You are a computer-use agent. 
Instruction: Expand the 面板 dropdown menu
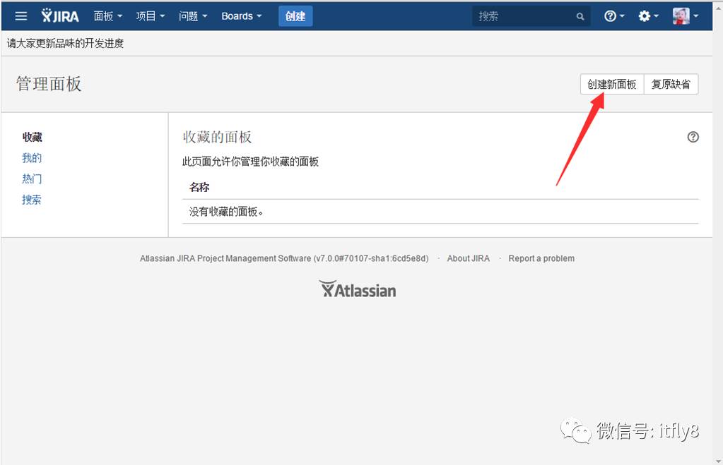tap(108, 16)
